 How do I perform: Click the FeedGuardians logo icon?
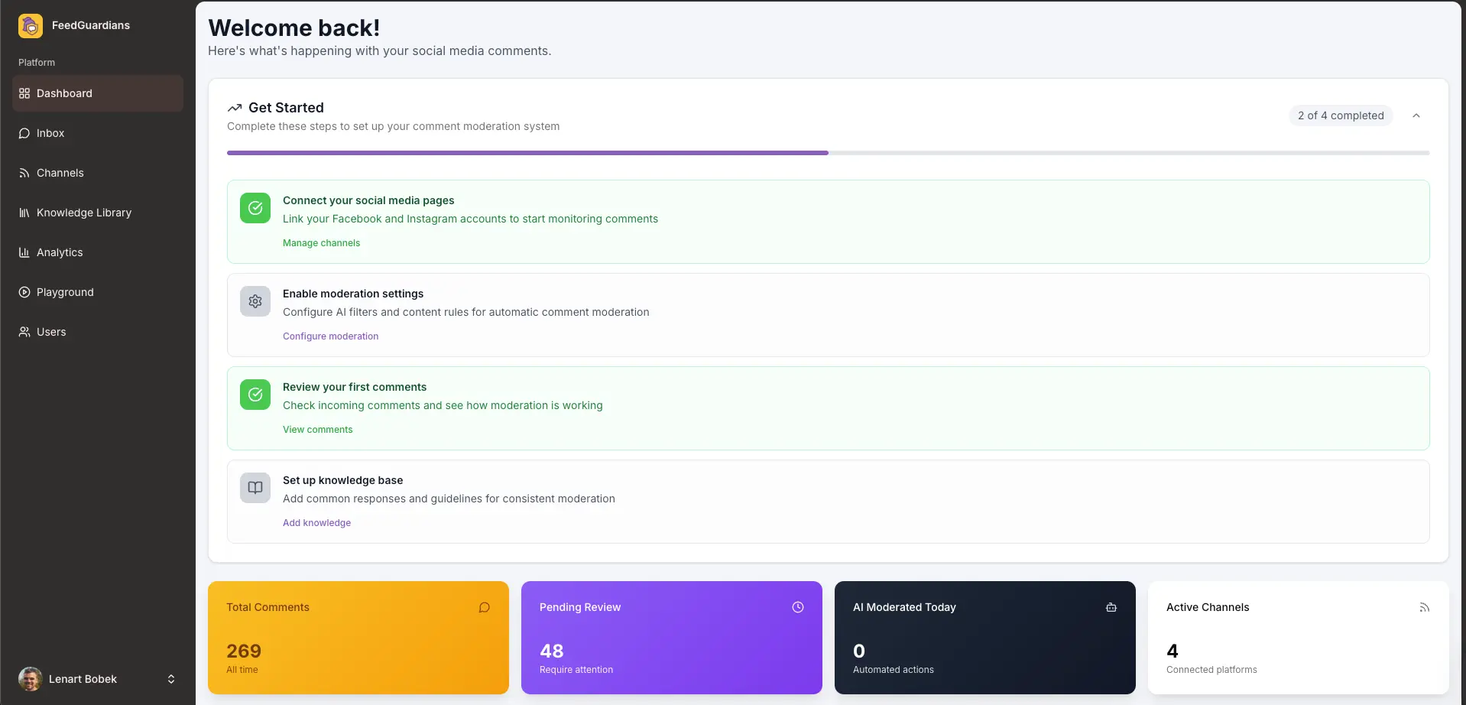31,26
